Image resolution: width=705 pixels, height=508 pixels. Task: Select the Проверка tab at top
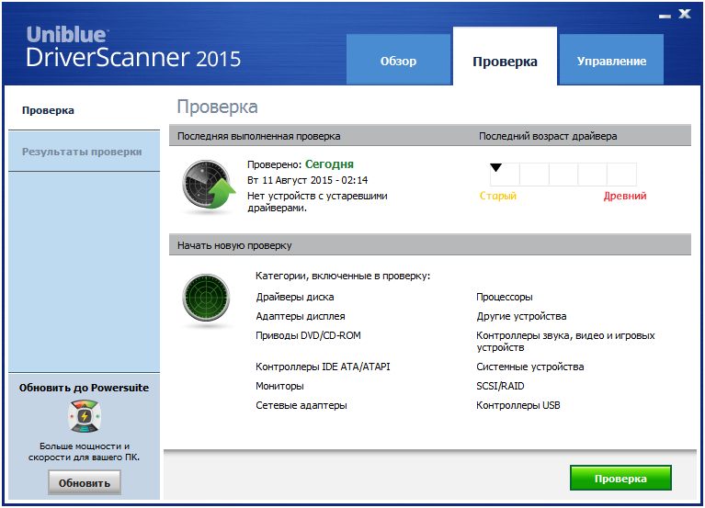pos(505,62)
